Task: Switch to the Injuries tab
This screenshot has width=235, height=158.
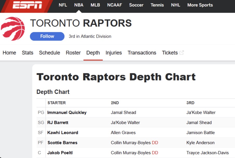Action: pyautogui.click(x=114, y=53)
